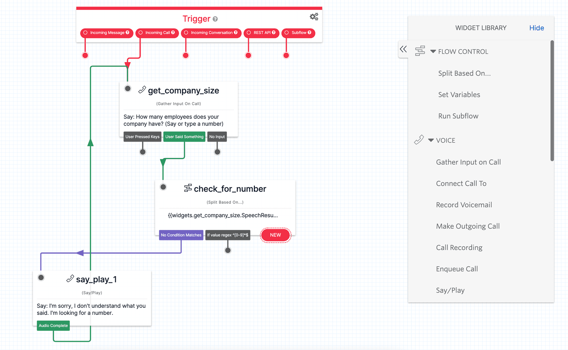Click the split icon on check_for_number widget
This screenshot has width=568, height=350.
tap(189, 188)
